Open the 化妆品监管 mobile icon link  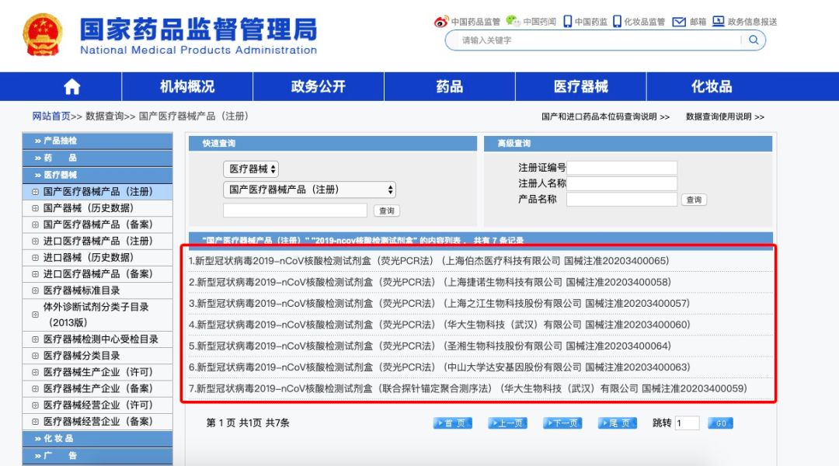(639, 22)
